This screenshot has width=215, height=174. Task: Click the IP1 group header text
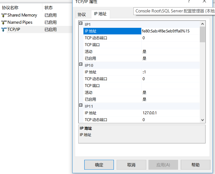(88, 25)
